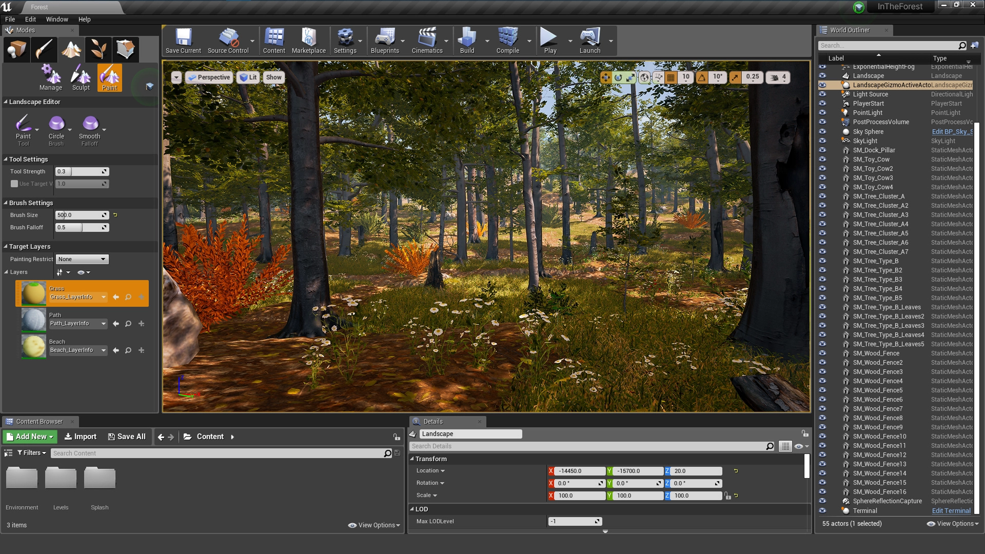Collapse the Brush Settings section
The width and height of the screenshot is (985, 554).
[x=6, y=203]
